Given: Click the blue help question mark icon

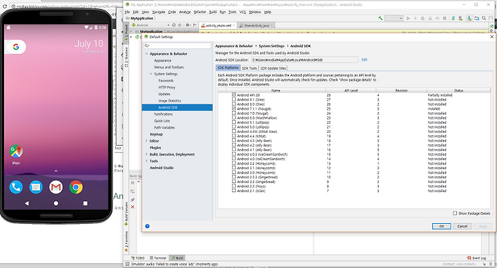Looking at the screenshot, I should [x=148, y=226].
